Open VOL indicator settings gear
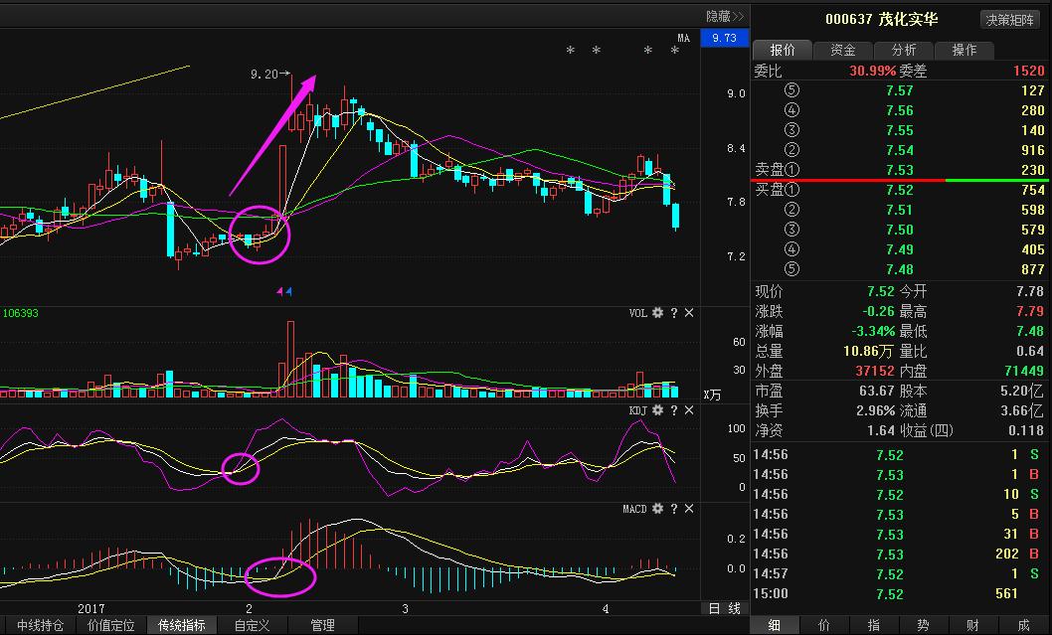This screenshot has height=635, width=1052. pyautogui.click(x=657, y=313)
